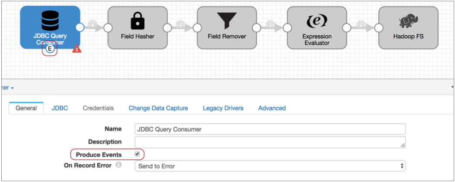455x182 pixels.
Task: Select the General tab
Action: pyautogui.click(x=26, y=108)
